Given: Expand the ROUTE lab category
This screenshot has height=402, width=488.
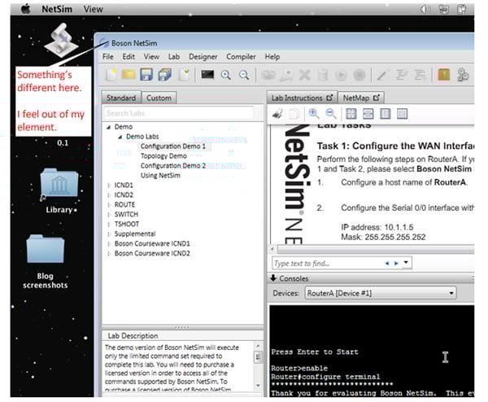Looking at the screenshot, I should click(109, 205).
